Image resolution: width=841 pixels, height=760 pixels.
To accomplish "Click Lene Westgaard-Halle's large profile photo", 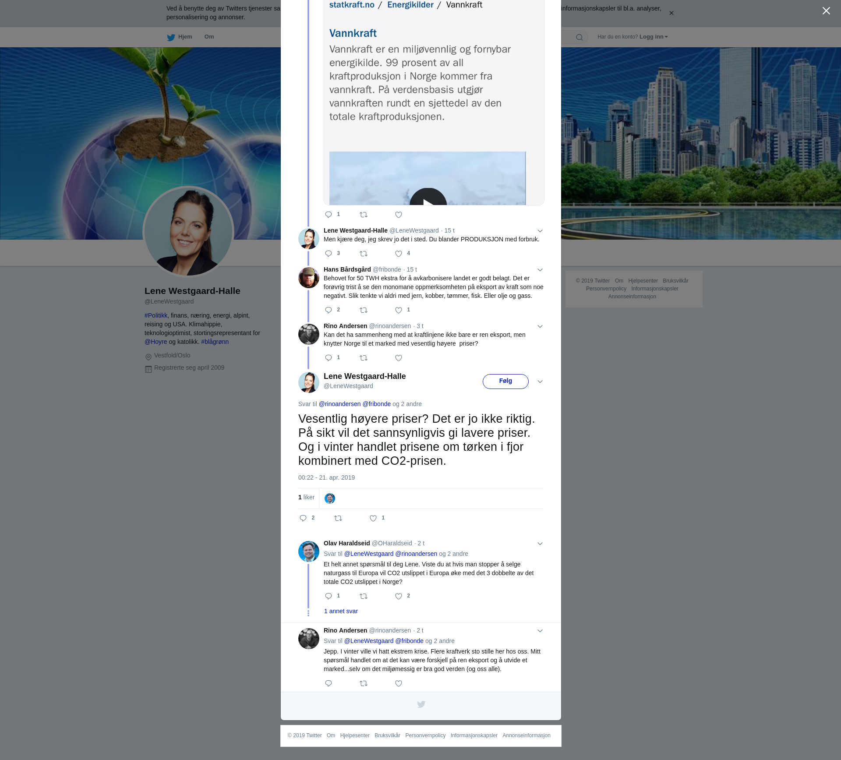I will coord(188,232).
